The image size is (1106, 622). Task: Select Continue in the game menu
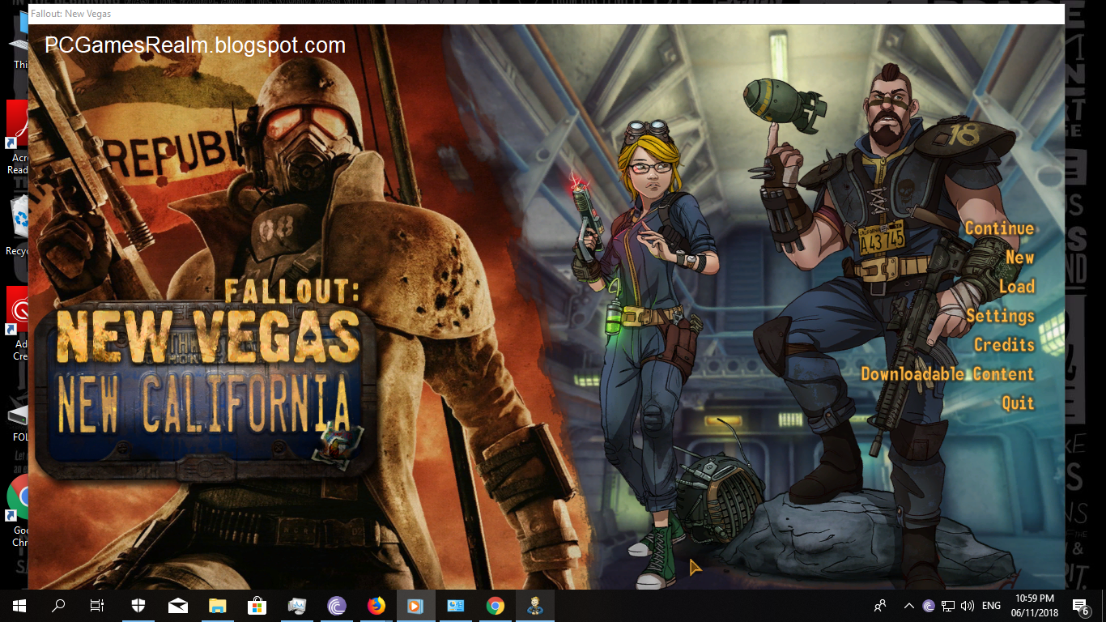999,228
